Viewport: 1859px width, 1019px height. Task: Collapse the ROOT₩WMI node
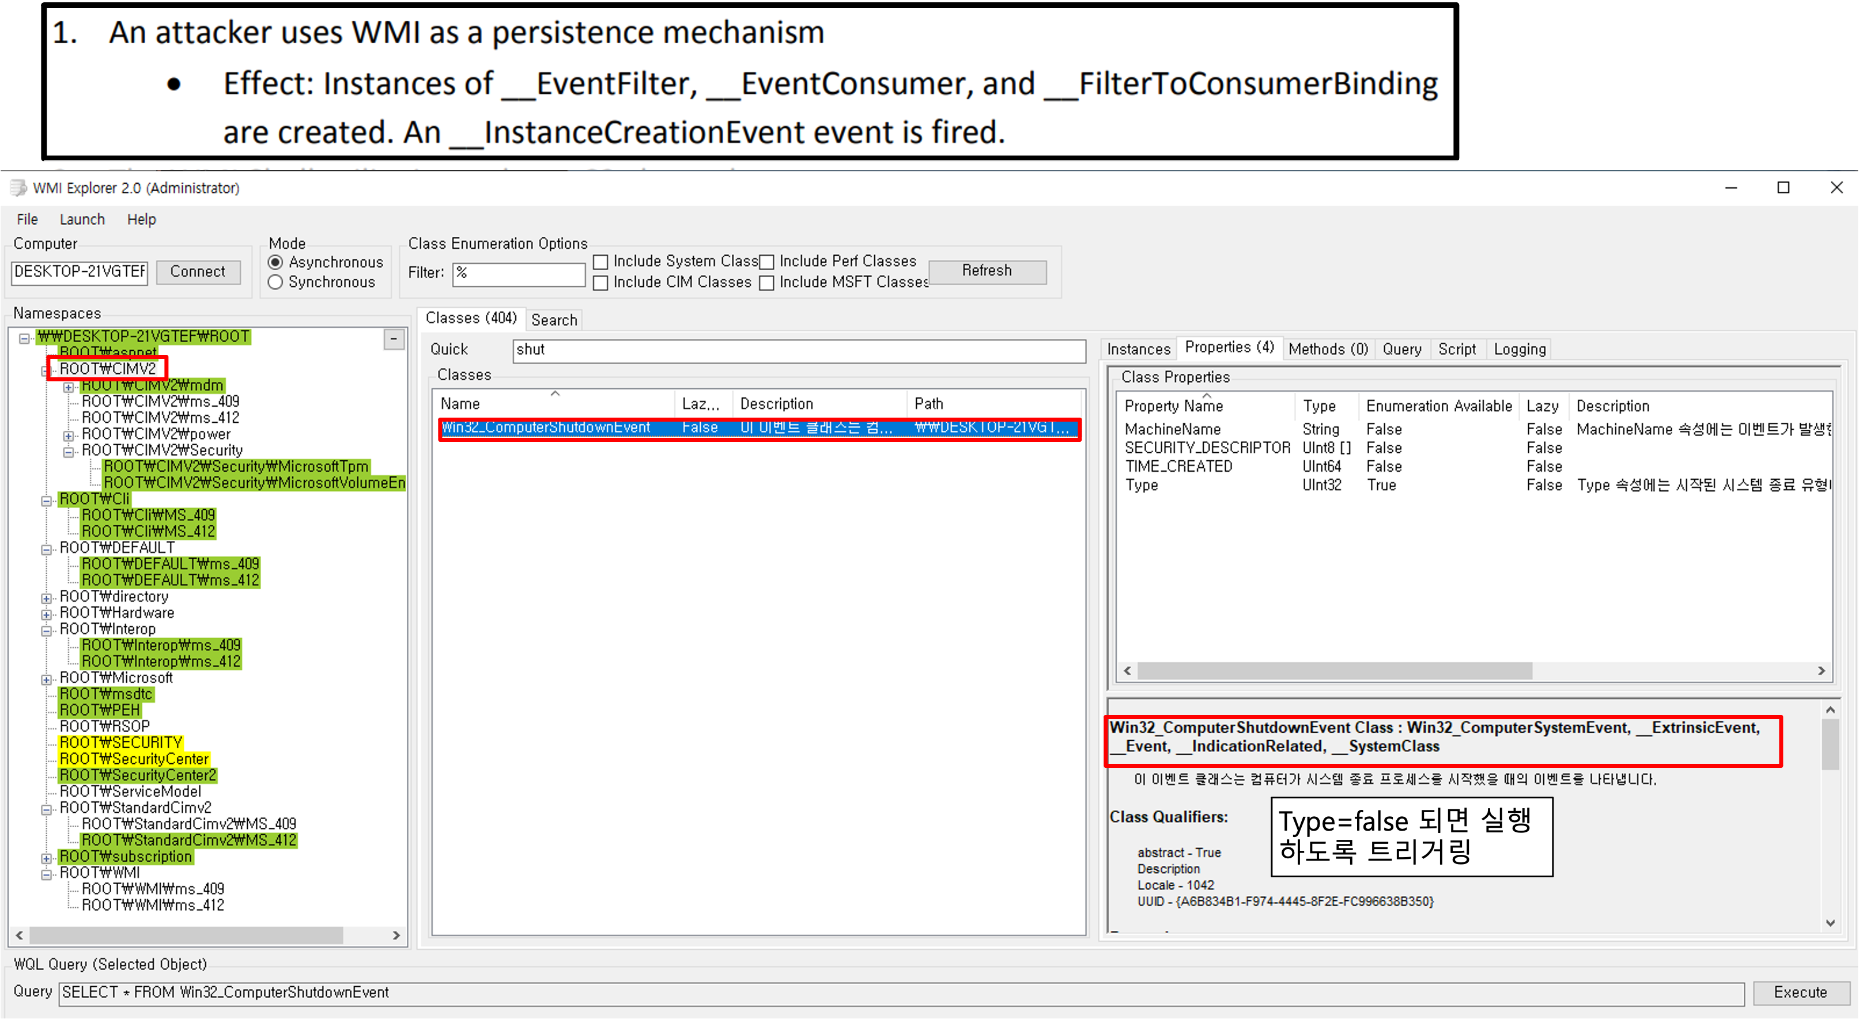click(x=46, y=874)
